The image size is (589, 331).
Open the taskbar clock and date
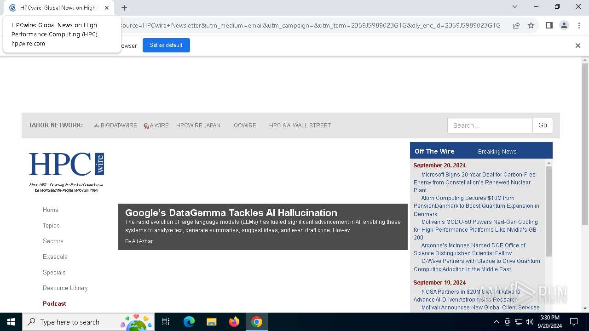click(550, 322)
